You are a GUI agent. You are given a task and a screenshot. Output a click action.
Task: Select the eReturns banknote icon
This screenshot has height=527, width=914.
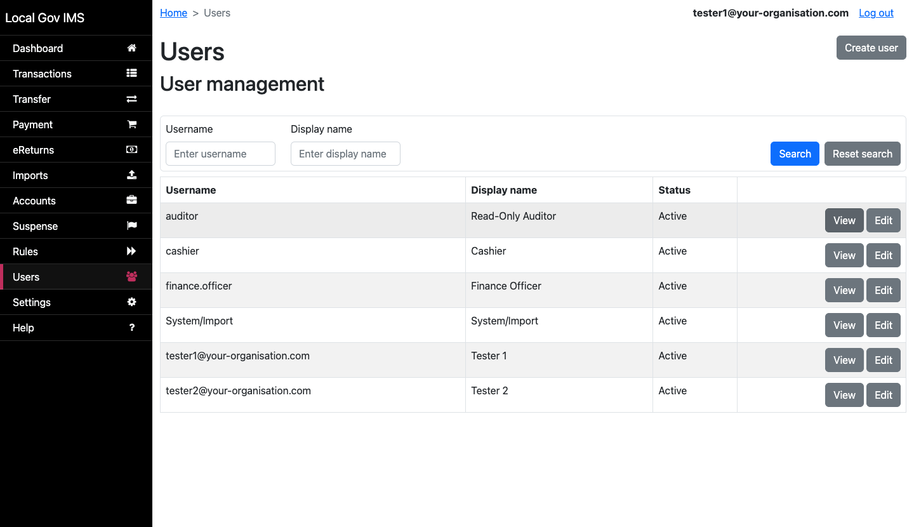coord(131,149)
